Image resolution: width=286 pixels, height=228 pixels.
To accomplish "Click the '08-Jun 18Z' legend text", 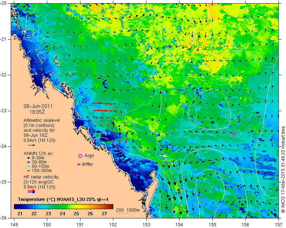I will [35, 135].
